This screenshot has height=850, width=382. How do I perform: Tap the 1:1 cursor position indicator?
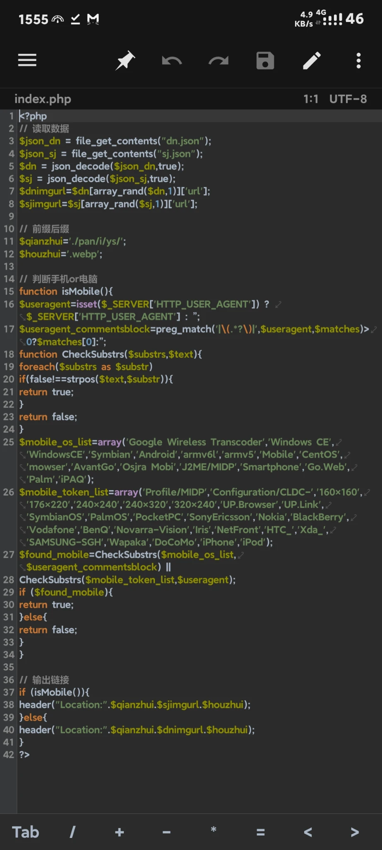click(311, 99)
